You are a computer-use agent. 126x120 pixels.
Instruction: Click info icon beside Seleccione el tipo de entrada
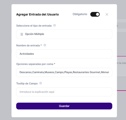click(x=55, y=25)
